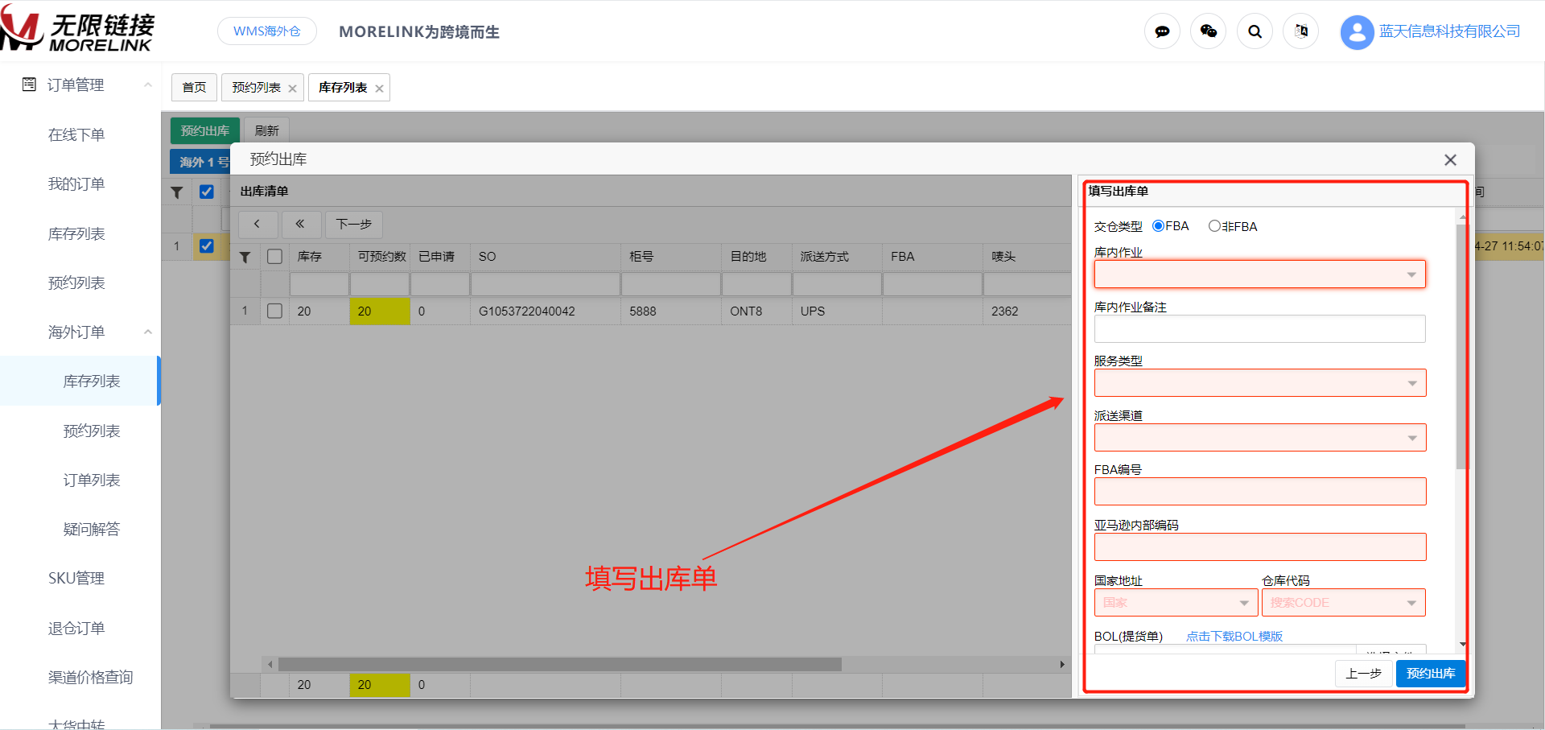Click the 库内作业备注 input field

click(1259, 329)
